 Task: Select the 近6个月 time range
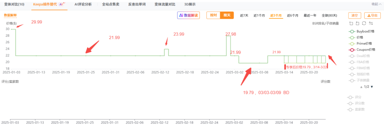(x=293, y=15)
